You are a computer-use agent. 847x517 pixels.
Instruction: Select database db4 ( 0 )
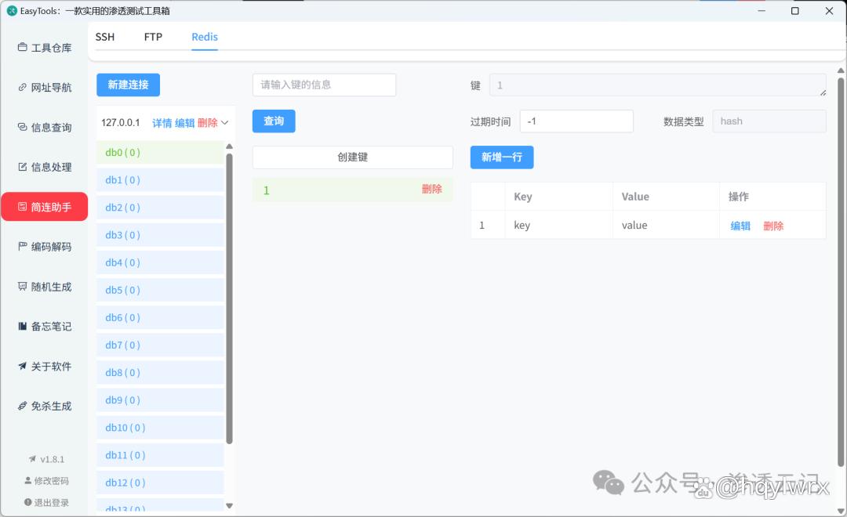[x=160, y=262]
